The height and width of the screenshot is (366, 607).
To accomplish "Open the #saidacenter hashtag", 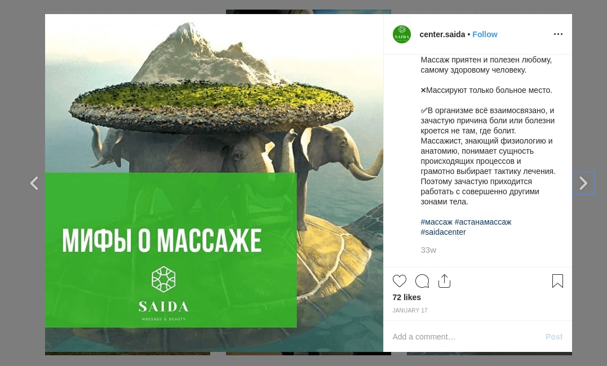I will 443,232.
